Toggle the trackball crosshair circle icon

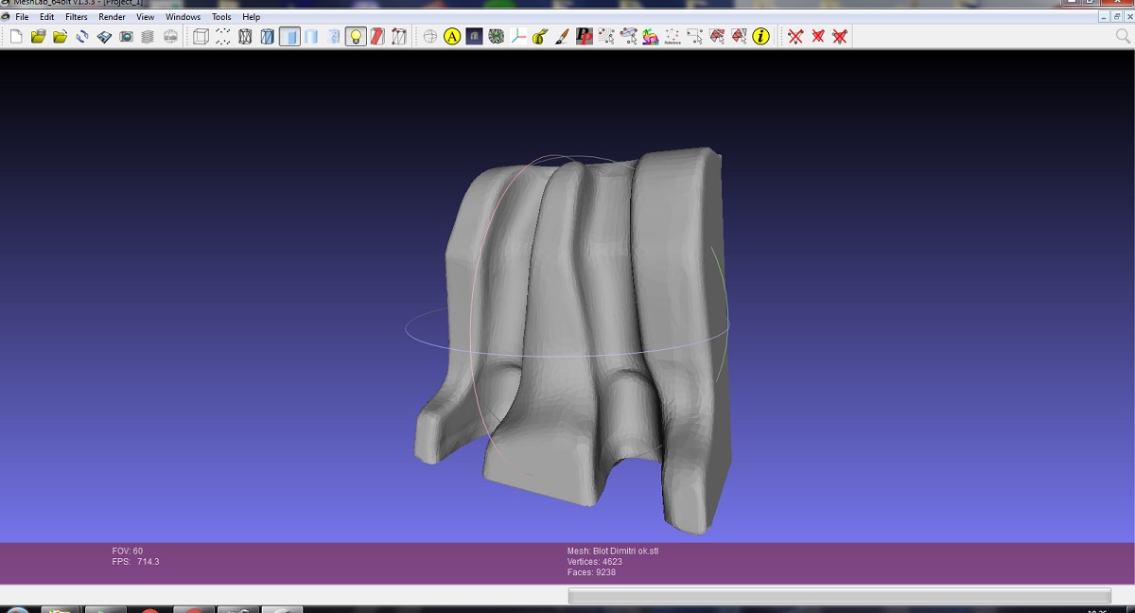pos(430,37)
